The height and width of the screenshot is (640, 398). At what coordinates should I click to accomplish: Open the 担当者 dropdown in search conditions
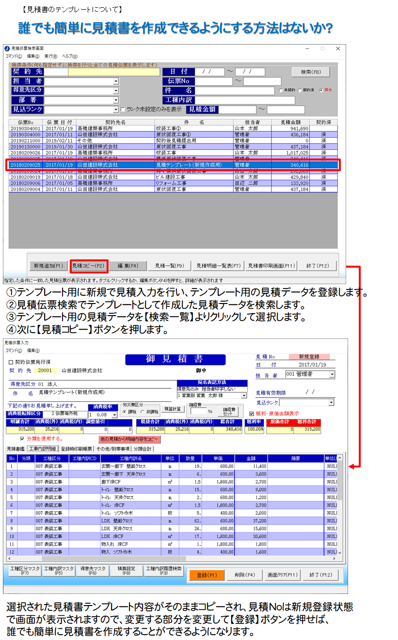click(x=116, y=81)
